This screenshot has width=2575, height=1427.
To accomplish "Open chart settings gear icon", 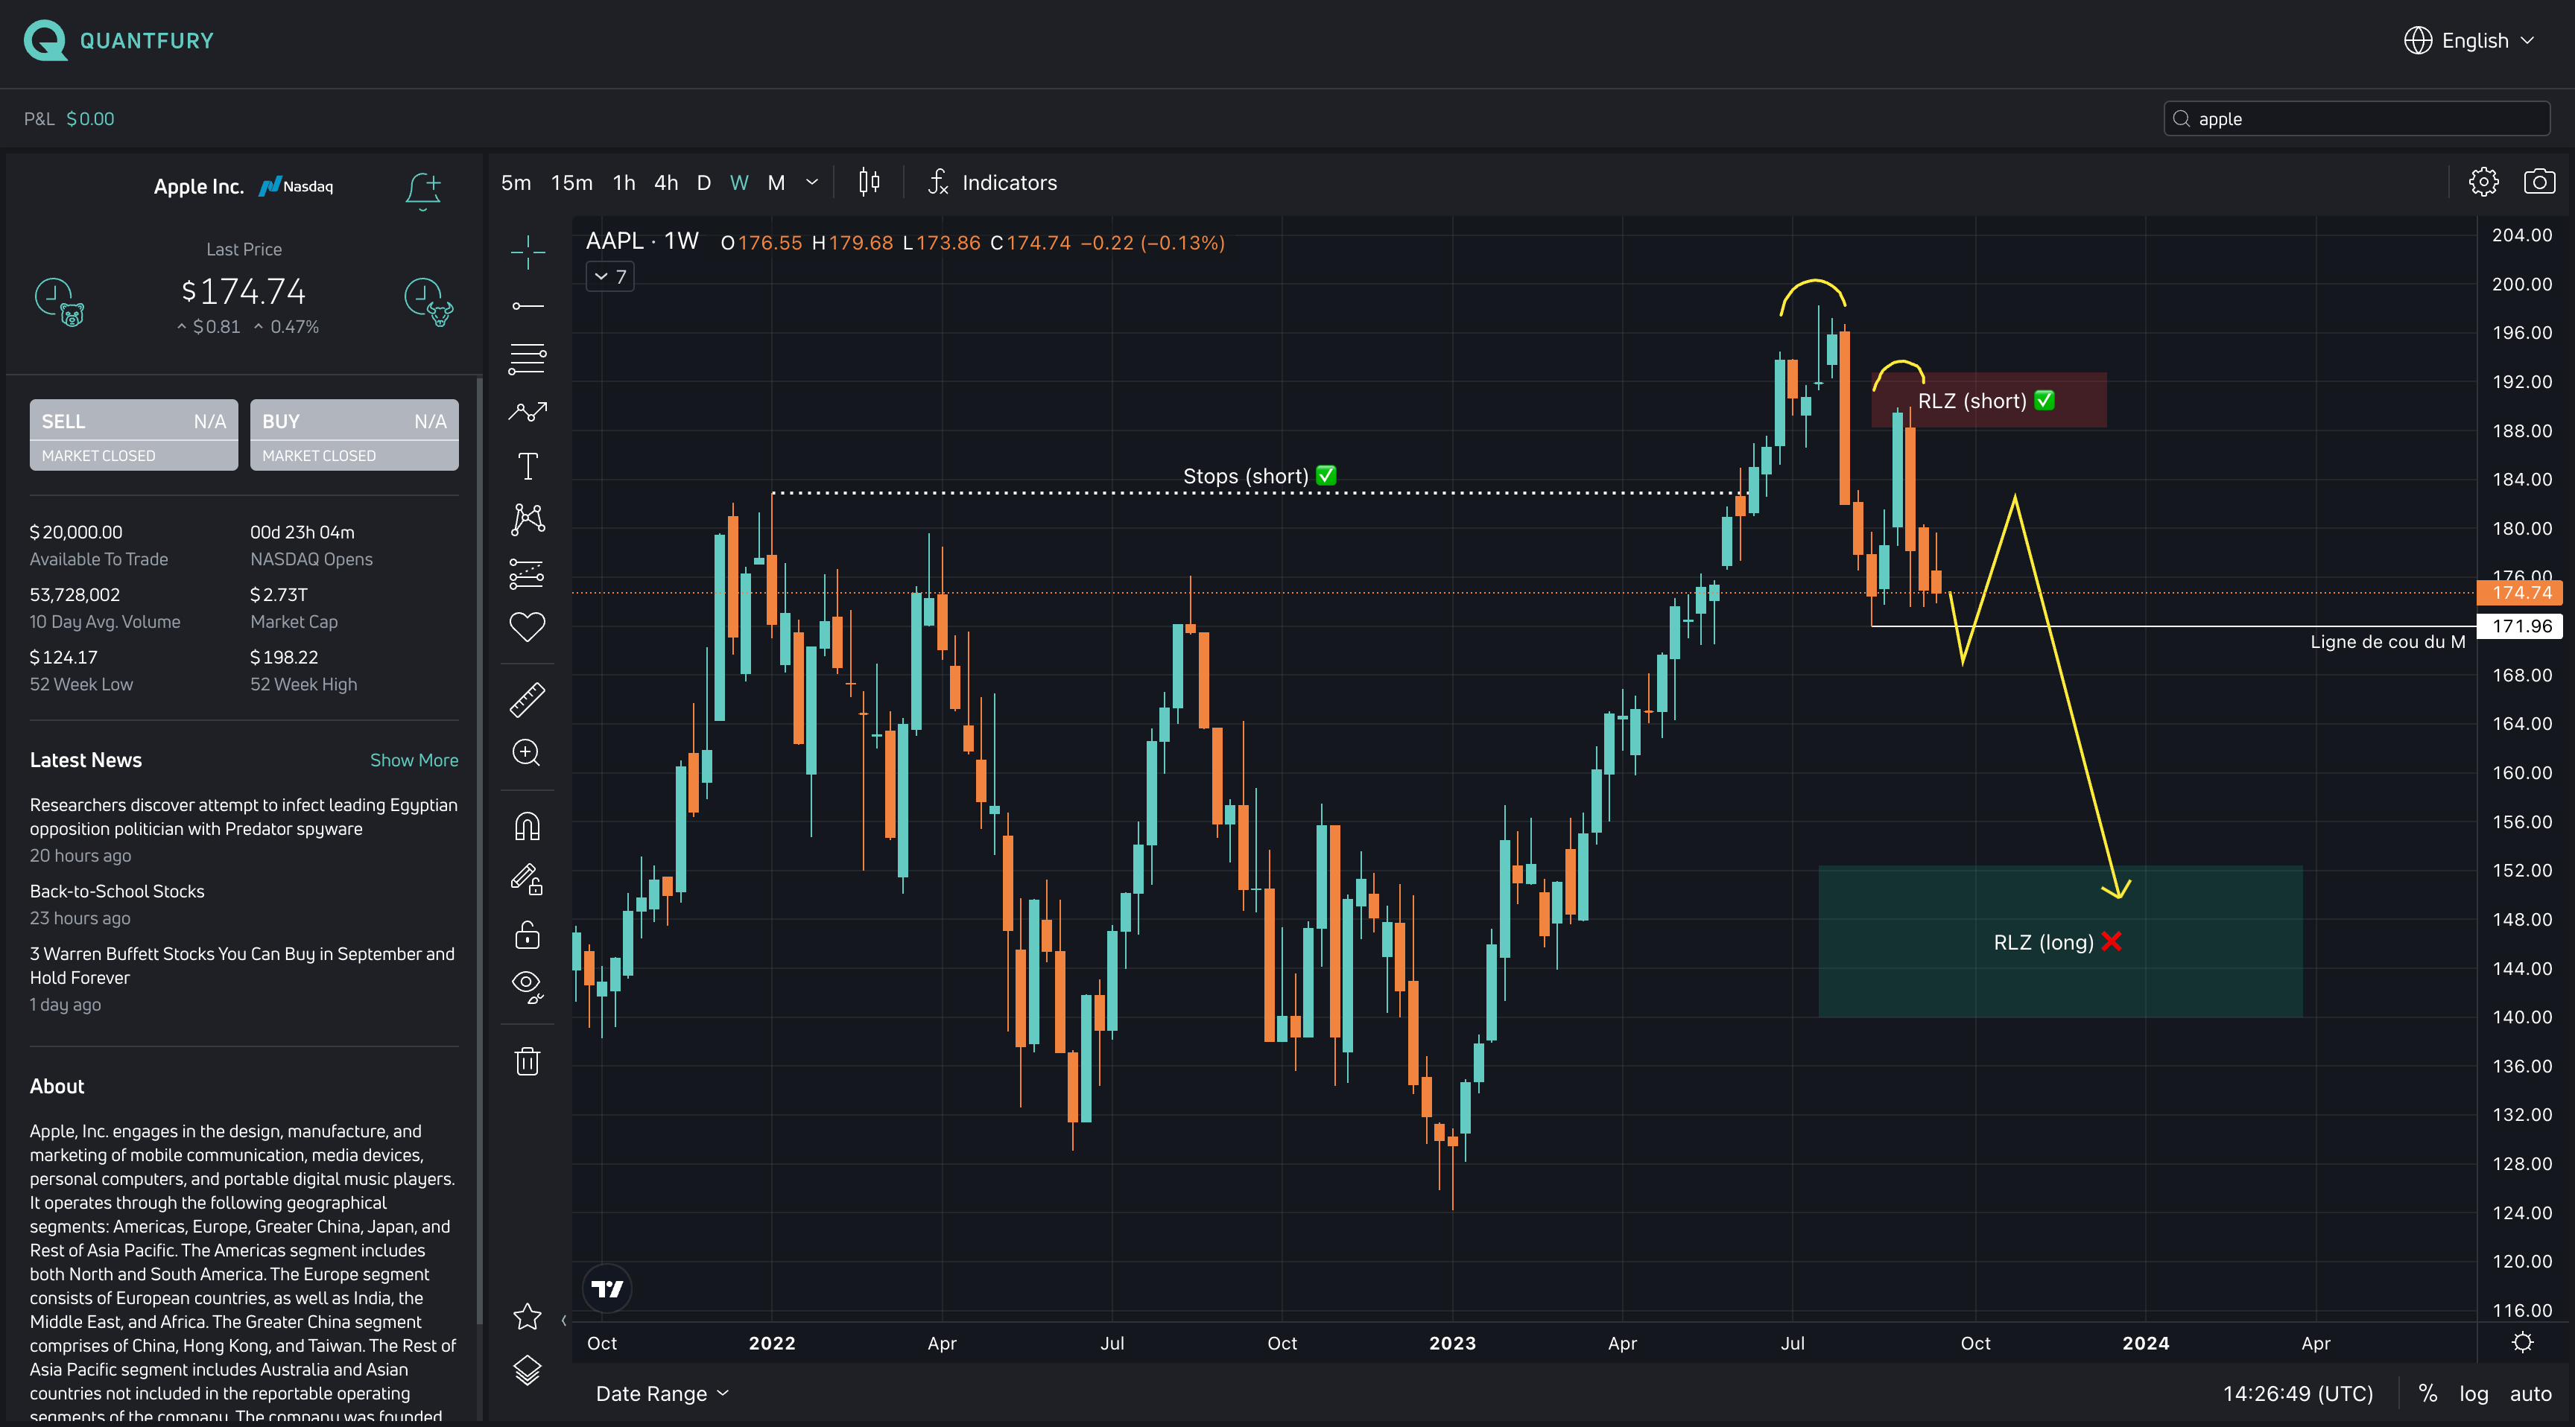I will (2483, 182).
